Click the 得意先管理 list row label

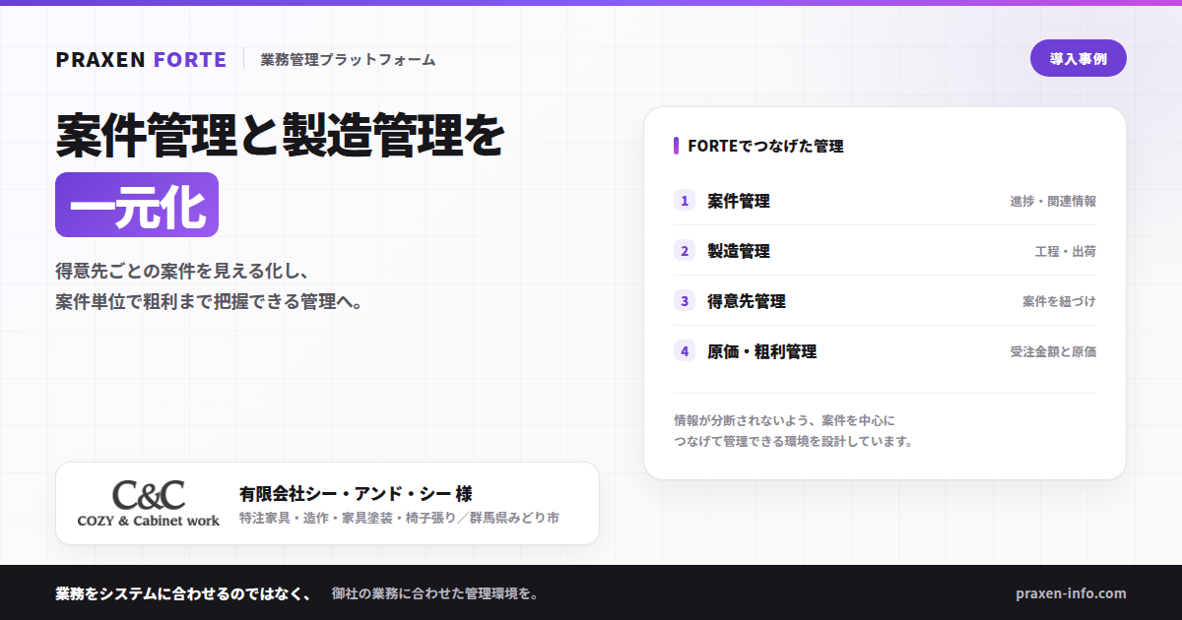coord(747,301)
